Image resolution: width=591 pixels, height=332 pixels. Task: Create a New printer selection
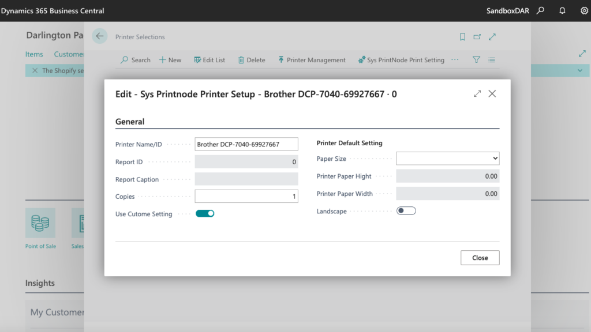click(x=170, y=60)
